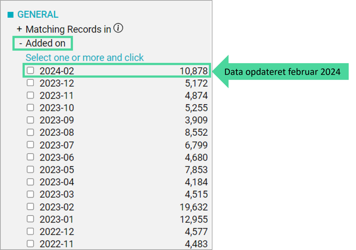Tick the 2022-12 checkbox

pos(31,231)
